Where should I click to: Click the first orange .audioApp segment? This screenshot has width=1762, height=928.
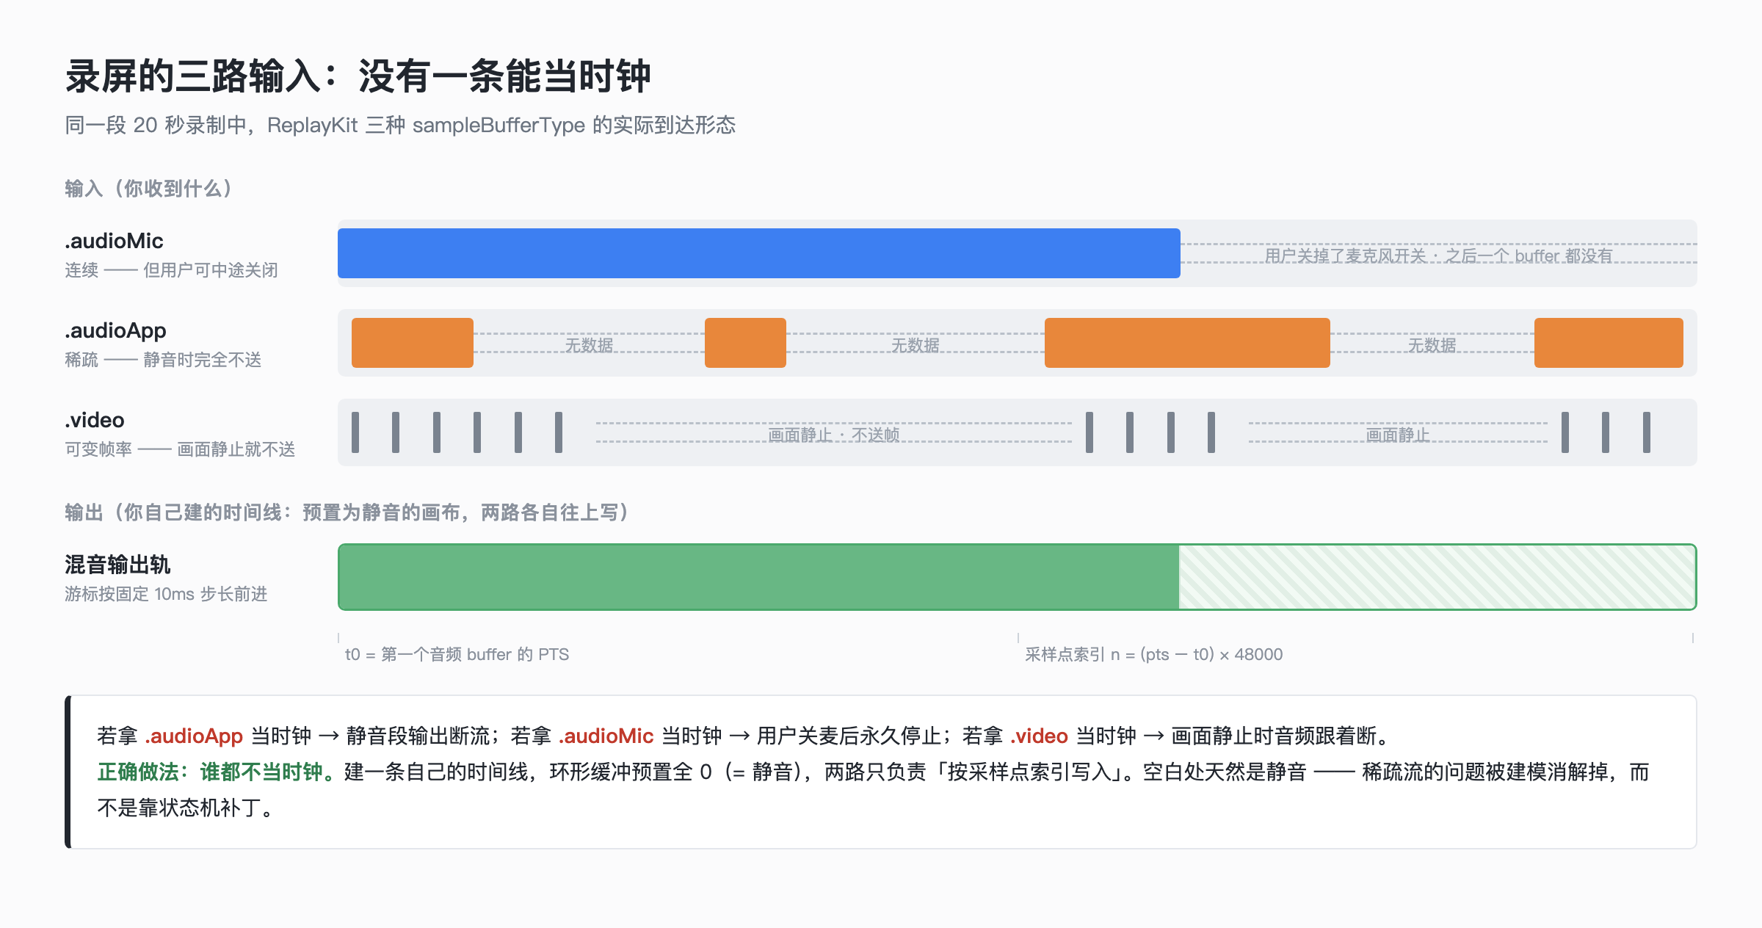413,343
